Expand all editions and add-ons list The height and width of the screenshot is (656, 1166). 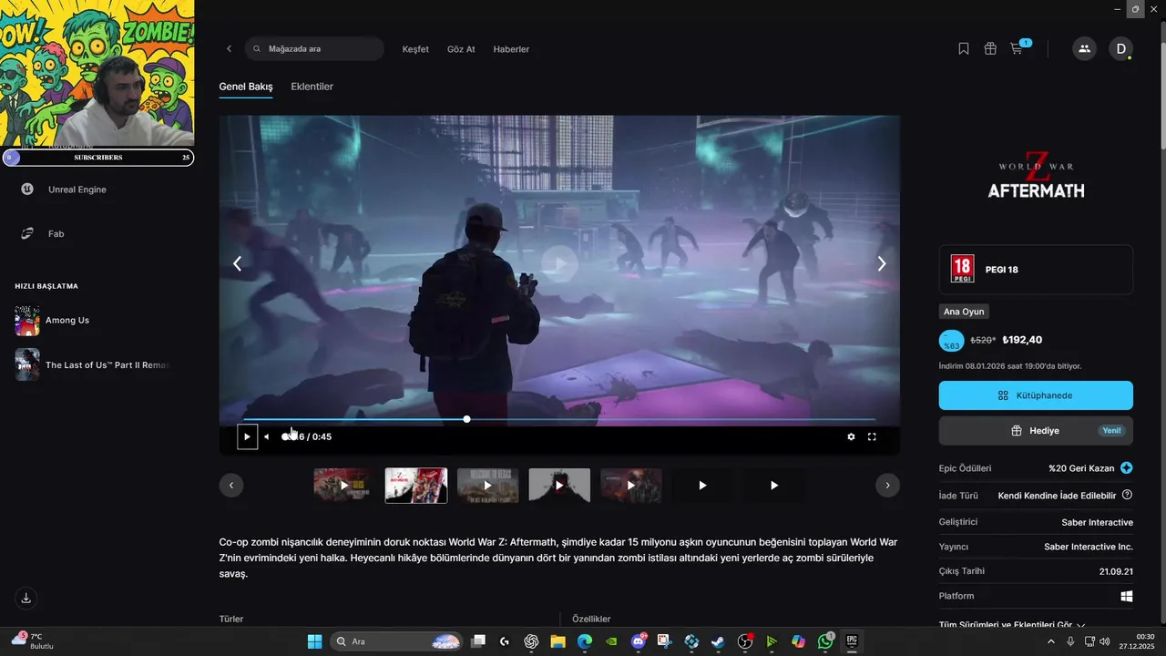coord(1012,625)
